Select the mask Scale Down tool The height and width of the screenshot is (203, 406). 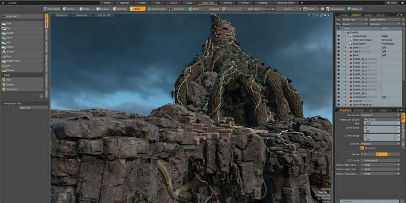point(22,89)
